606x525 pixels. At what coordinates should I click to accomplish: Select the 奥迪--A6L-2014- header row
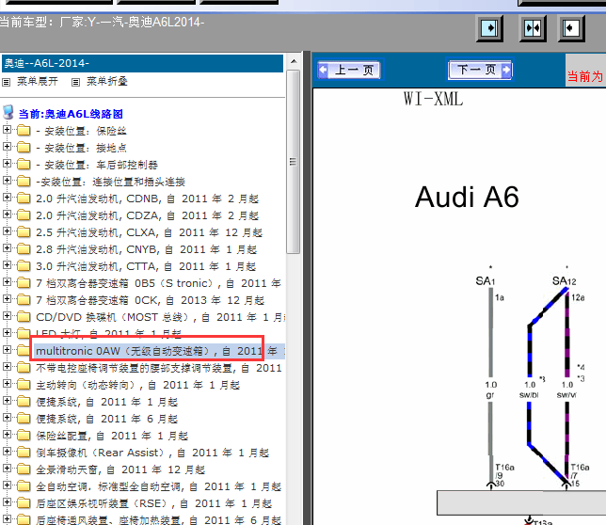click(143, 63)
